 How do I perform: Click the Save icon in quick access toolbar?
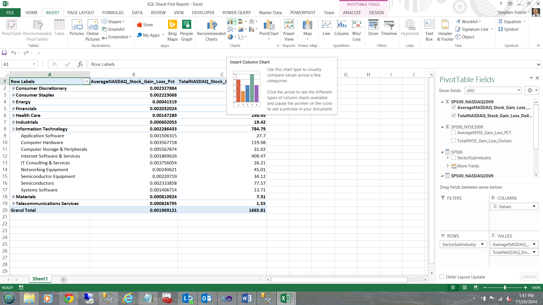[x=4, y=53]
